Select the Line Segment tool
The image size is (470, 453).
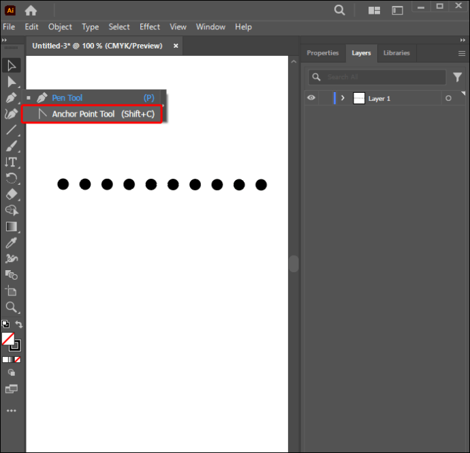tap(12, 130)
